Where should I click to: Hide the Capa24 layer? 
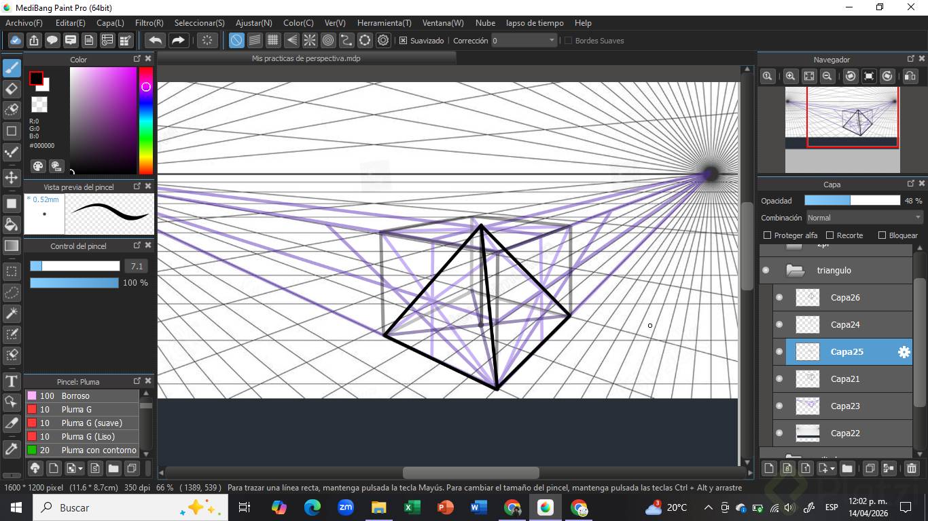click(779, 325)
